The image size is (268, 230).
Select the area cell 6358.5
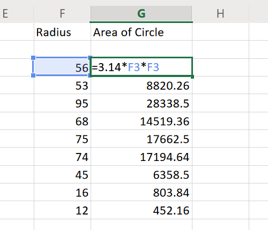pos(142,174)
